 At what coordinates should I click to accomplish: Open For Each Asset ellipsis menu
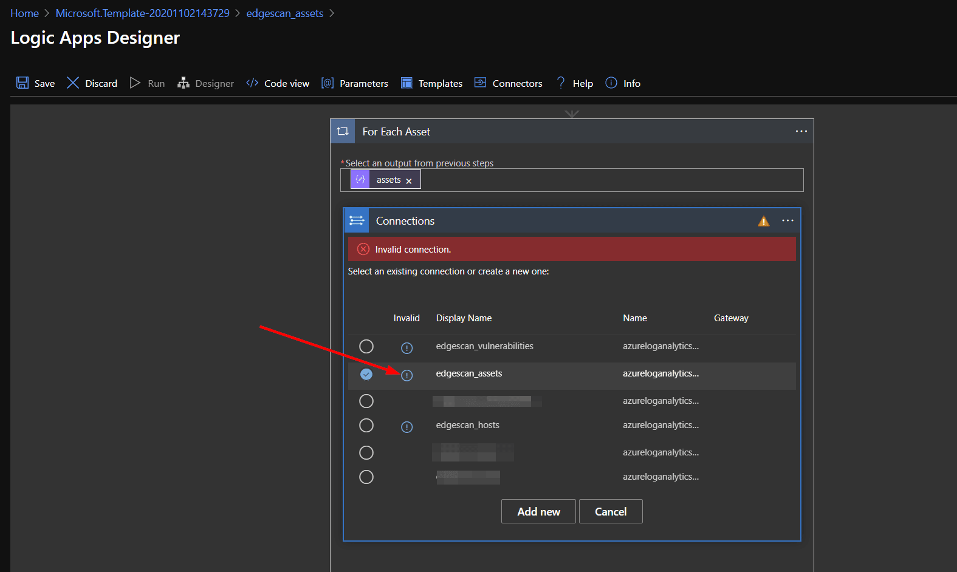tap(801, 131)
